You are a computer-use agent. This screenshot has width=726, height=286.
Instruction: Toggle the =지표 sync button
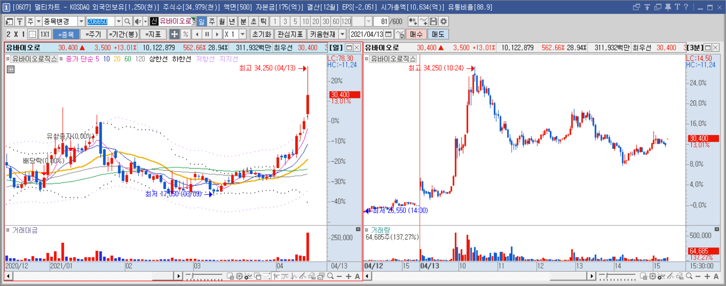coord(153,34)
